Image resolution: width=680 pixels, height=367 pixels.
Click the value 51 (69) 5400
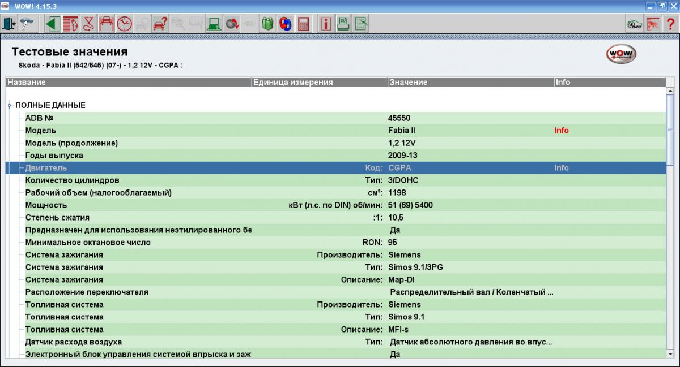[x=410, y=205]
